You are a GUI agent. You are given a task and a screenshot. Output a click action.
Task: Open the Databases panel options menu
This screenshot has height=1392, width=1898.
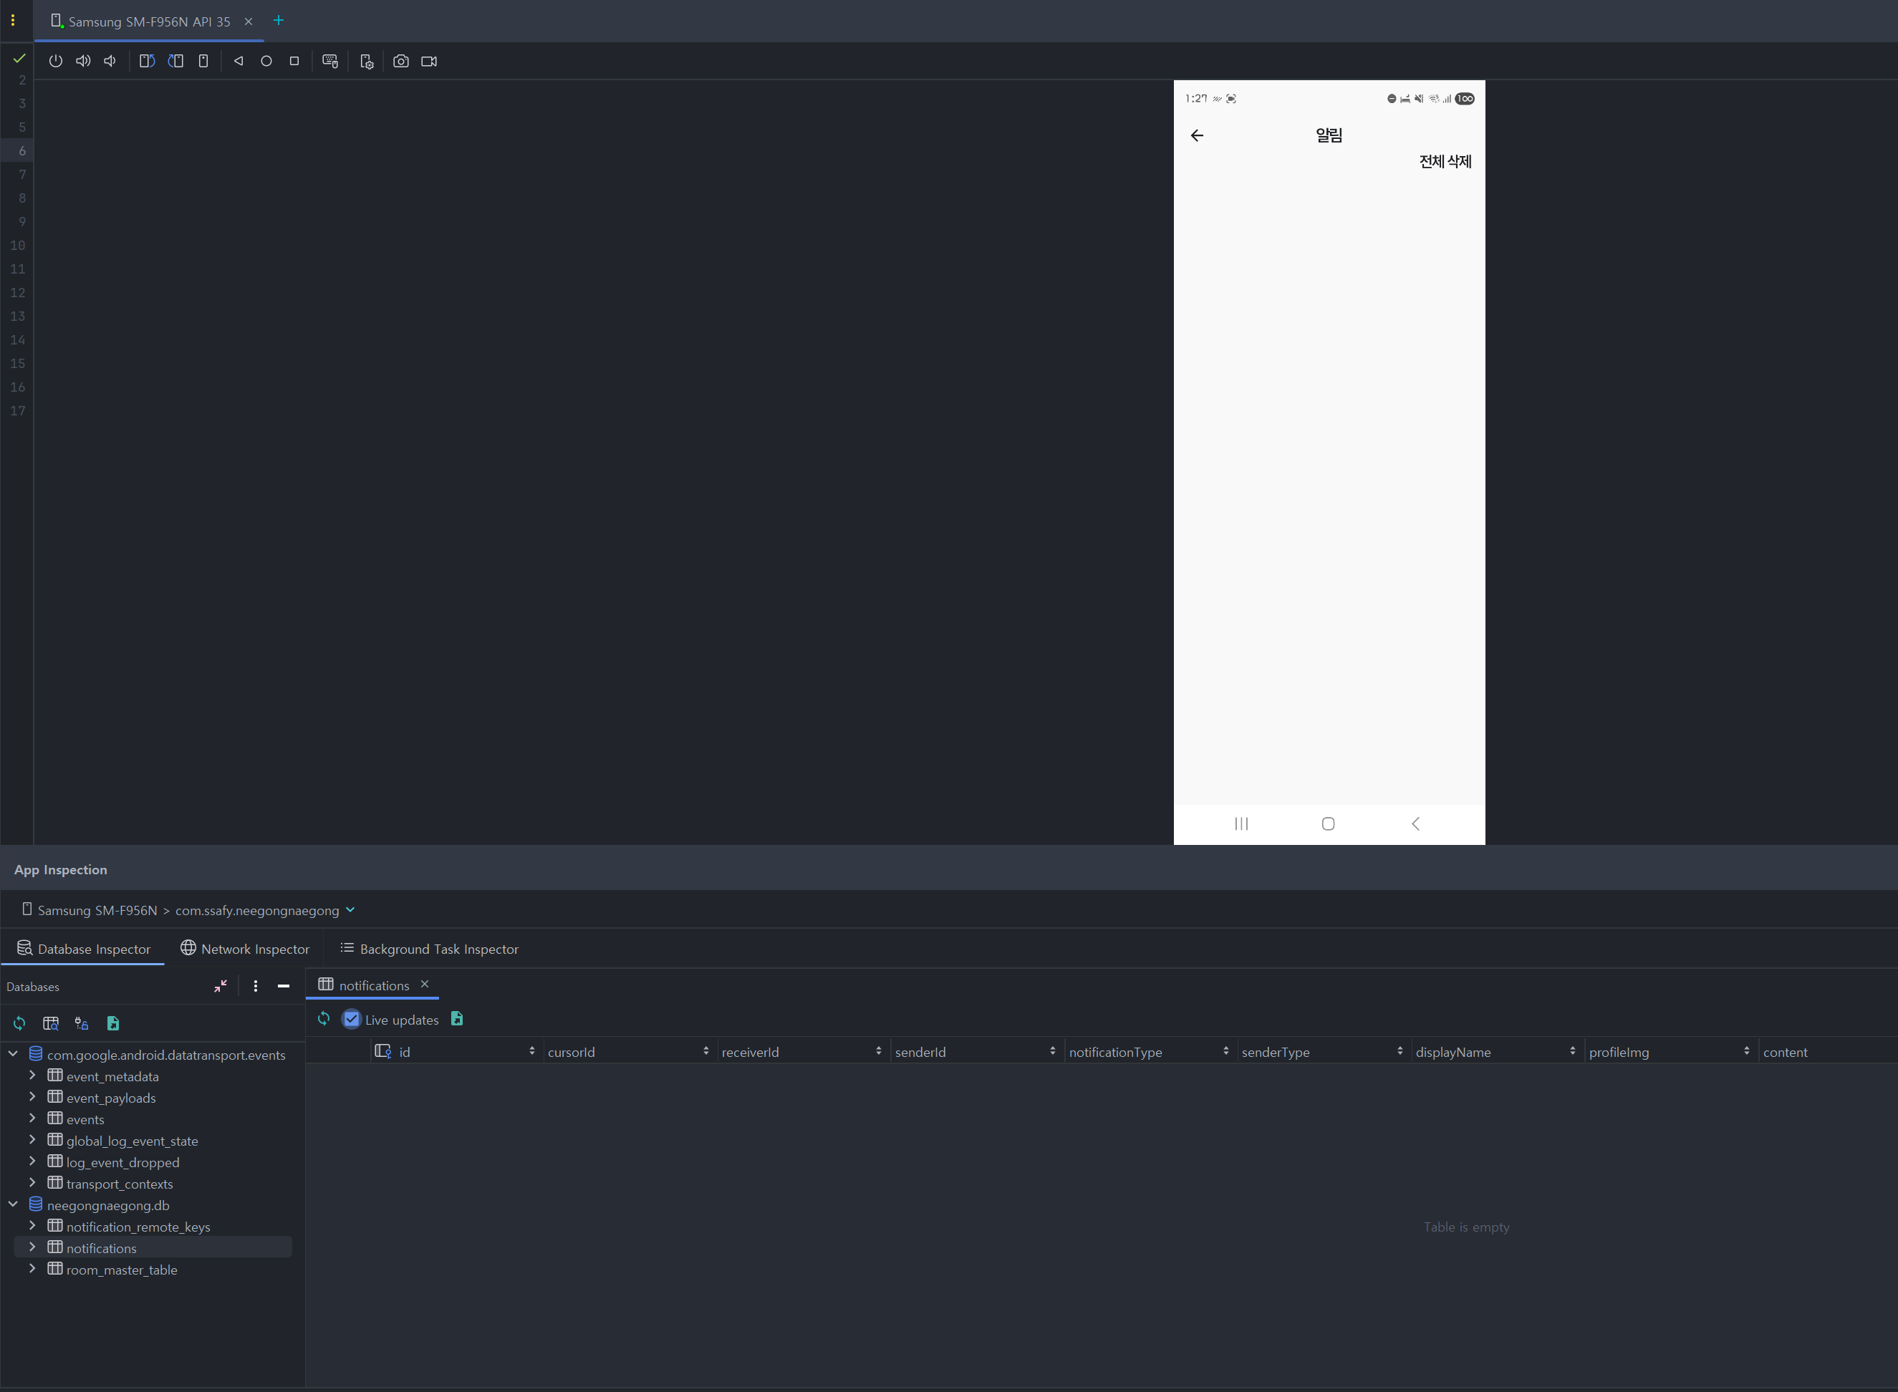[256, 986]
